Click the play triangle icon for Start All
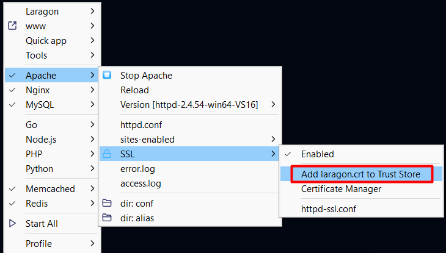The width and height of the screenshot is (446, 253). click(12, 224)
